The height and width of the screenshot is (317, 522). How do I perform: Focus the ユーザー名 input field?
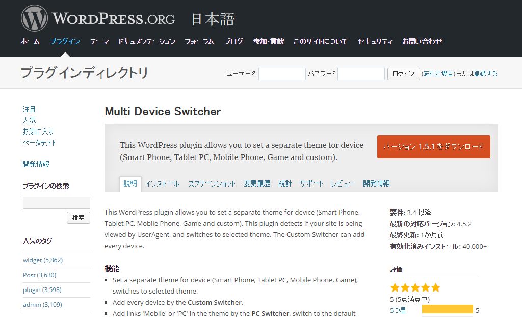282,74
